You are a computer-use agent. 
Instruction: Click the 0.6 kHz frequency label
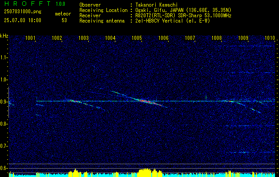(x=4, y=168)
